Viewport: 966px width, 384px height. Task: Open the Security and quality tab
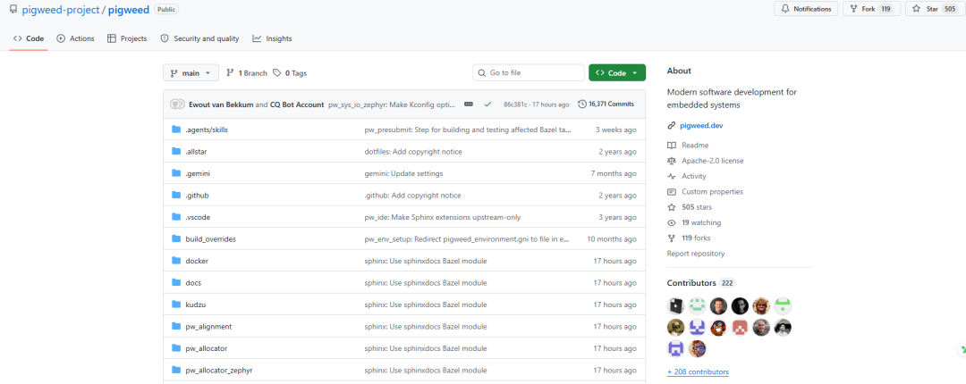point(199,38)
